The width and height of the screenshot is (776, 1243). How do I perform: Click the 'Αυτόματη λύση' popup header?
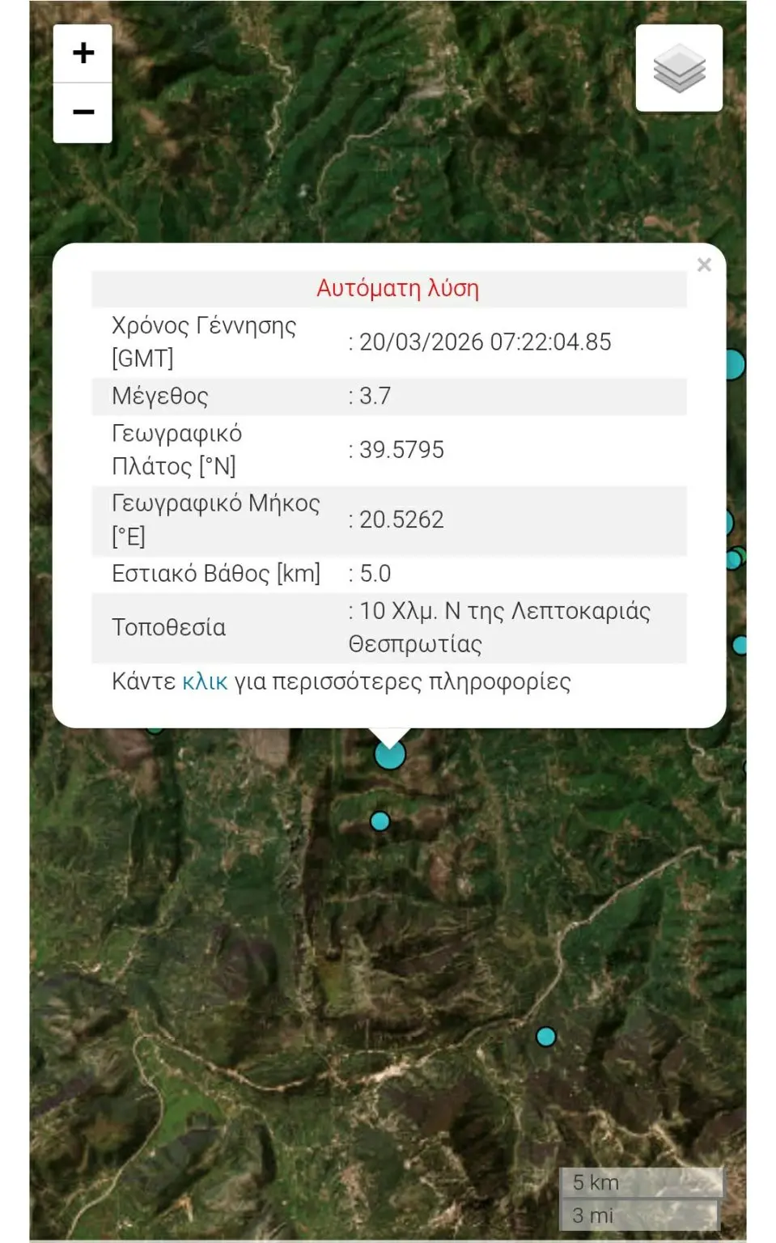coord(397,288)
